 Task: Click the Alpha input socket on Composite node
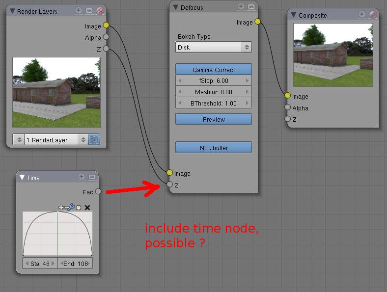click(287, 107)
